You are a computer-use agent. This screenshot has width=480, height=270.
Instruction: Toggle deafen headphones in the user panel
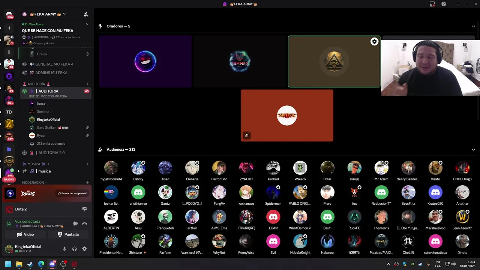click(74, 249)
